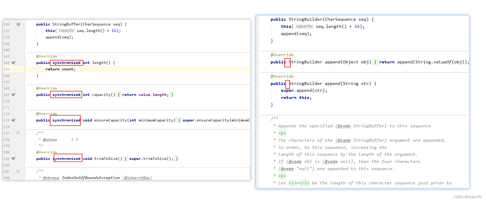Screen dimensions: 486x201
Task: Click the override gutter icon on line 173
Action: [x=14, y=120]
